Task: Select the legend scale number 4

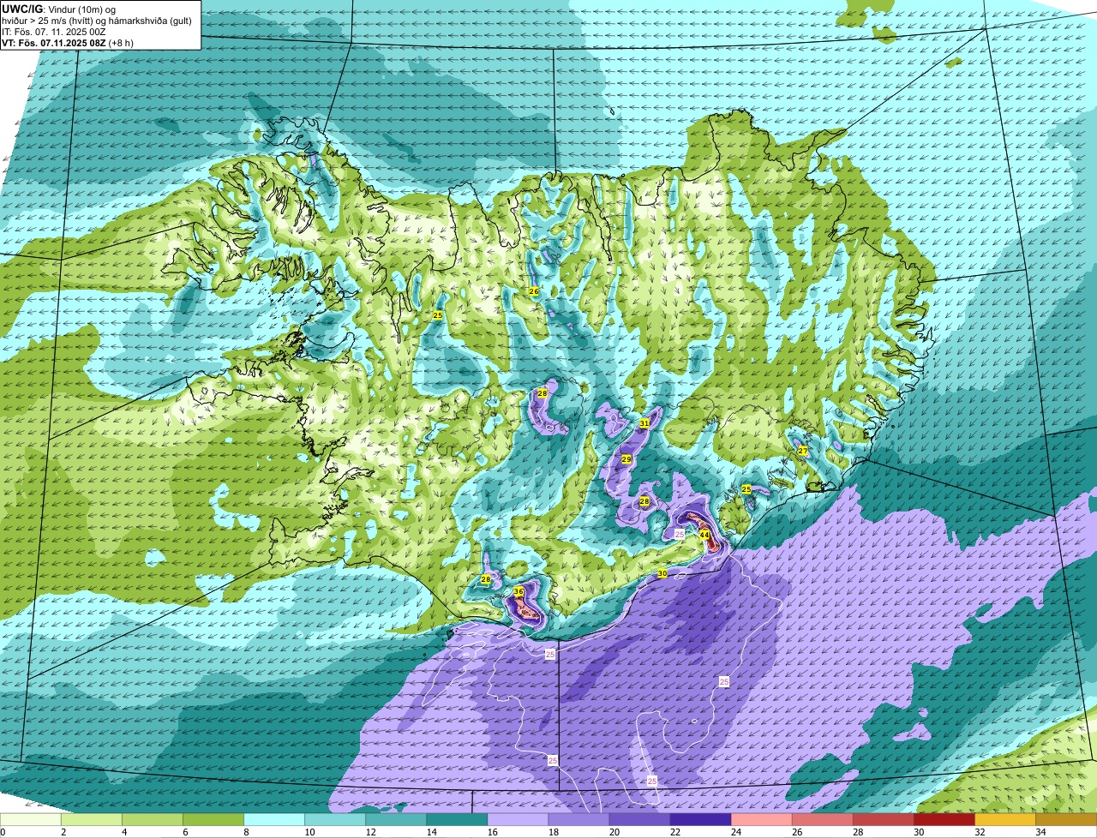Action: coord(123,832)
